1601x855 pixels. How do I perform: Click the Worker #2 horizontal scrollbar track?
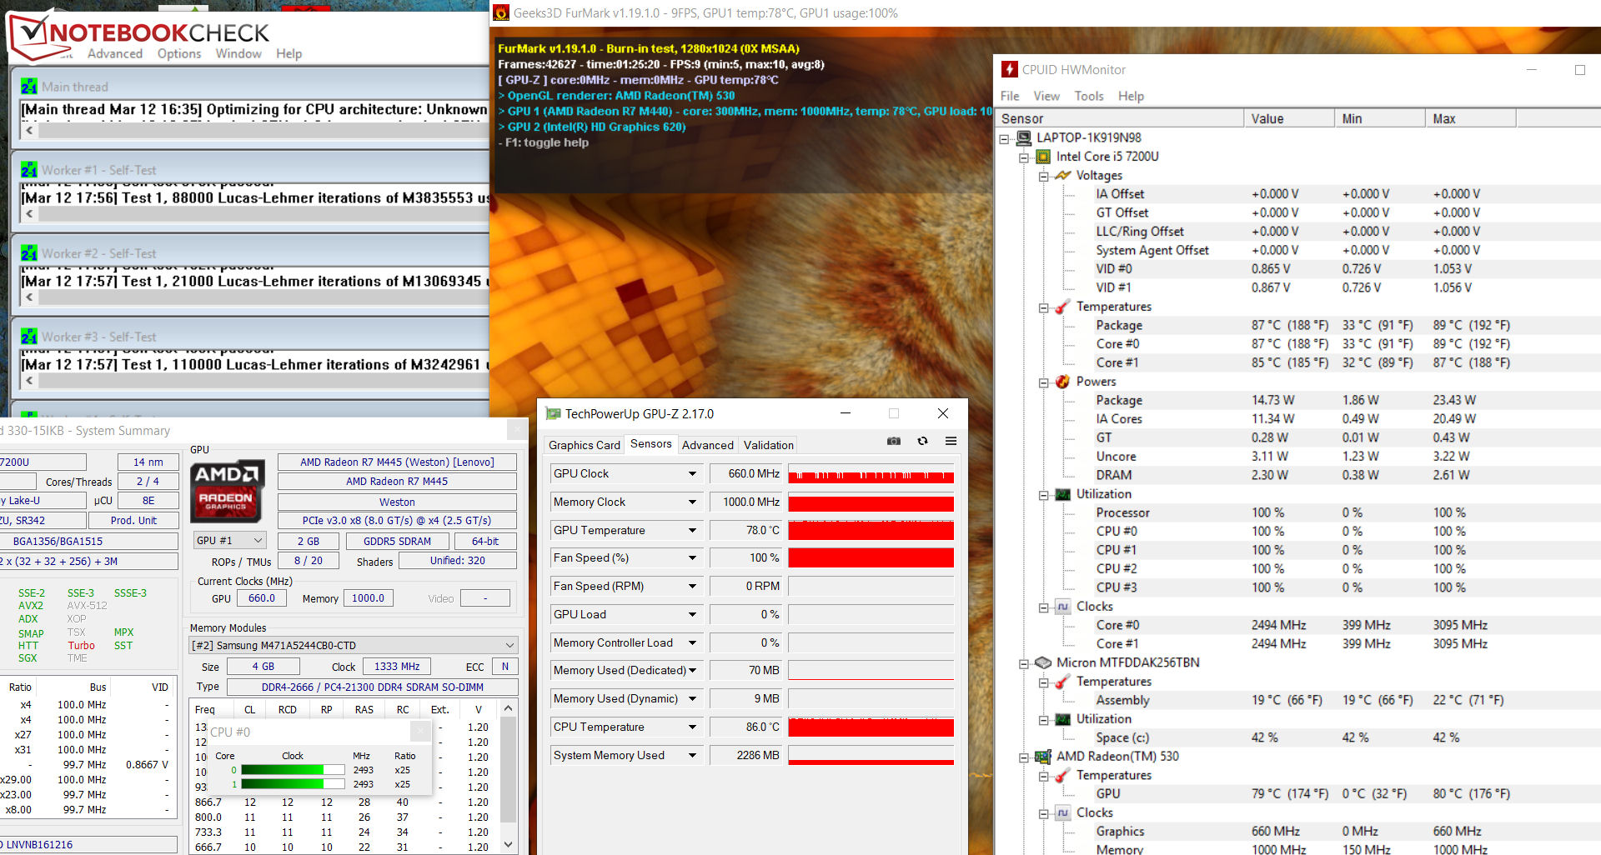tap(263, 297)
